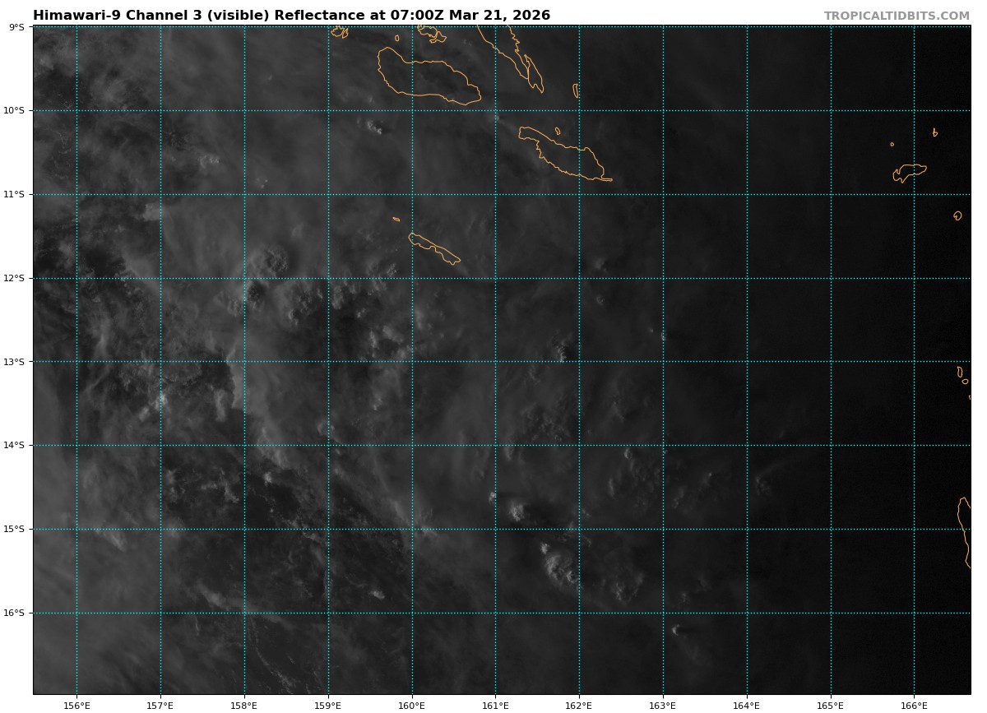Click the 9°S latitude axis label
This screenshot has width=987, height=713.
point(16,27)
